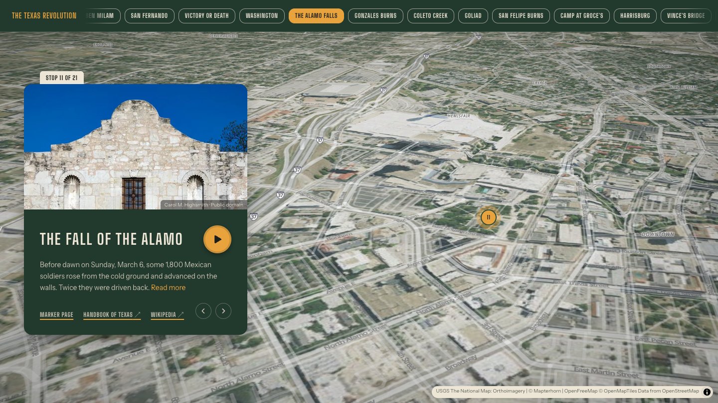Jump to the Camp at Groce's stop

pos(582,16)
